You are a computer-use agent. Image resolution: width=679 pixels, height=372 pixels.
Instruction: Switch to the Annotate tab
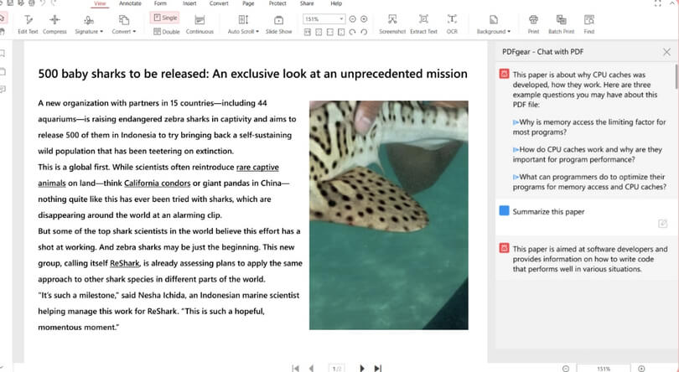[x=130, y=3]
